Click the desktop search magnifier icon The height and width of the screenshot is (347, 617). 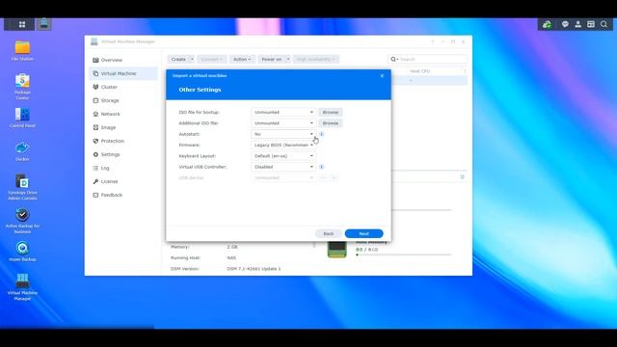click(x=604, y=24)
